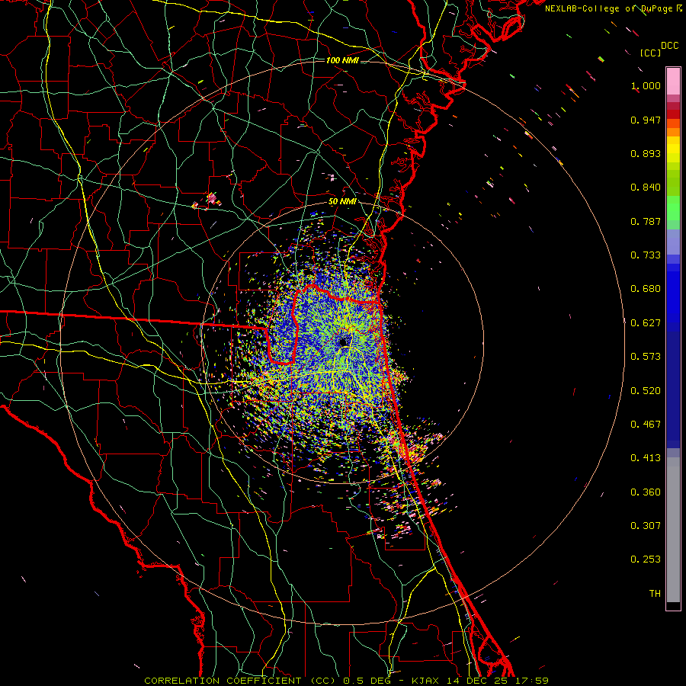Click the 0.413 scale value
Screen dimensions: 686x686
tap(646, 458)
